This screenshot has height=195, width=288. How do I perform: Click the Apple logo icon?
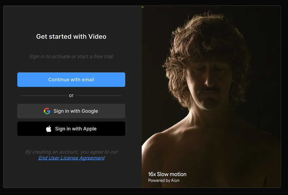49,129
